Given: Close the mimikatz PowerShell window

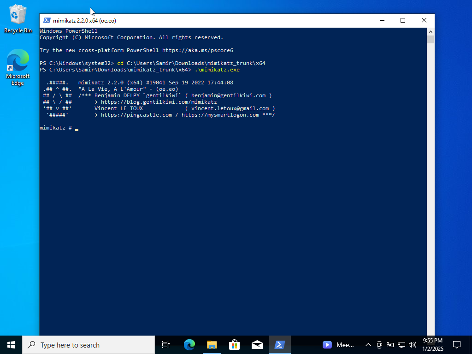Looking at the screenshot, I should pyautogui.click(x=424, y=20).
